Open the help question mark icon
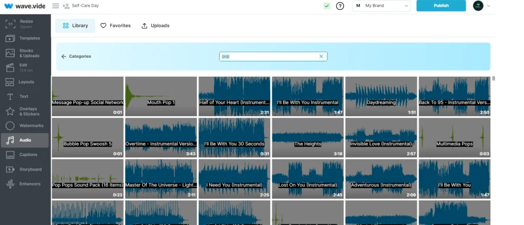Screen dimensions: 524x225 click(x=340, y=6)
